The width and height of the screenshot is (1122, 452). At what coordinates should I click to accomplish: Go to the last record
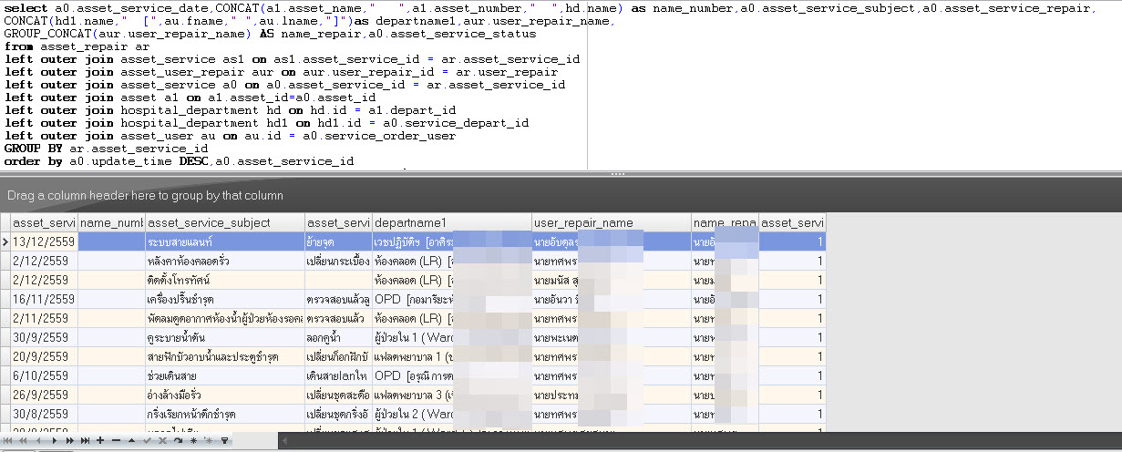85,440
